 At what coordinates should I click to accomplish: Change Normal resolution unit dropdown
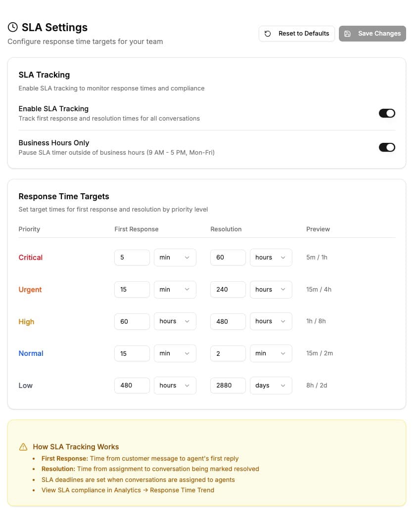pos(271,353)
